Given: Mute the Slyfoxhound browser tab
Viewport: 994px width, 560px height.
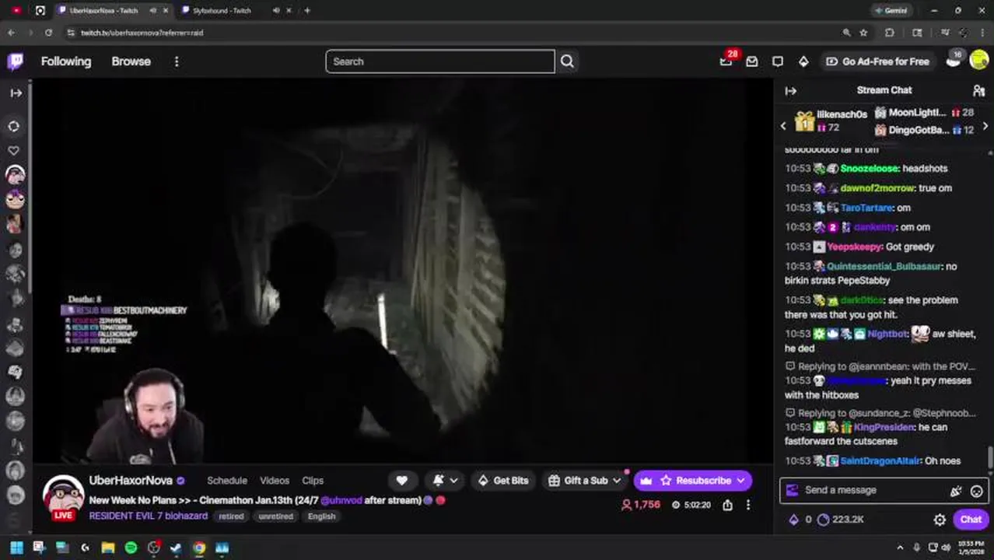Looking at the screenshot, I should point(276,11).
